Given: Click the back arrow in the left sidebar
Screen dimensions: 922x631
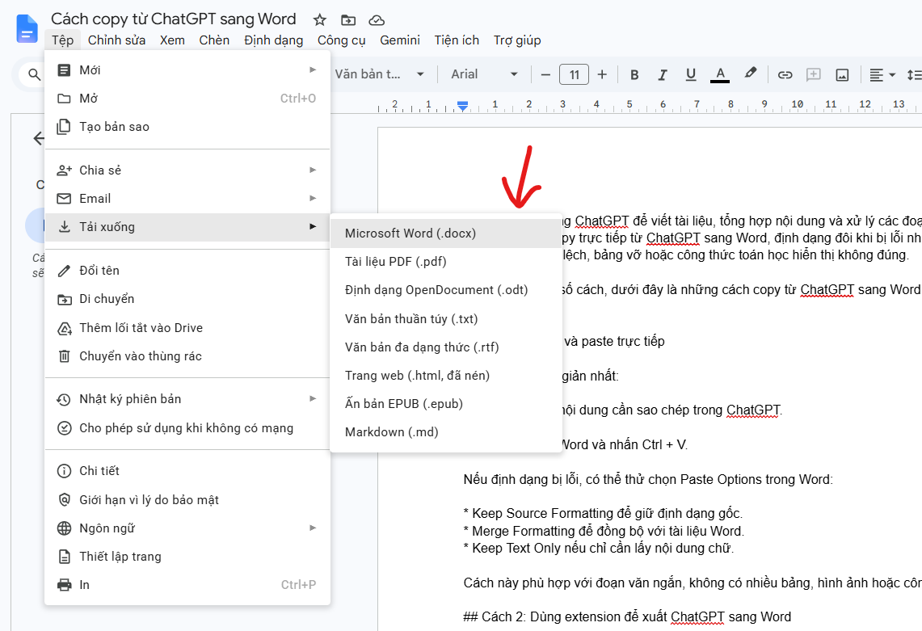Looking at the screenshot, I should pos(39,138).
